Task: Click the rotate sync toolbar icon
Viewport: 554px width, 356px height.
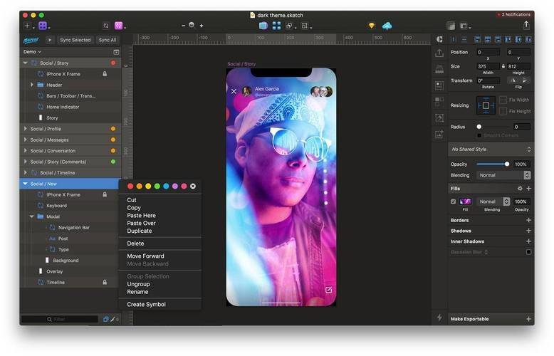Action: [x=105, y=26]
